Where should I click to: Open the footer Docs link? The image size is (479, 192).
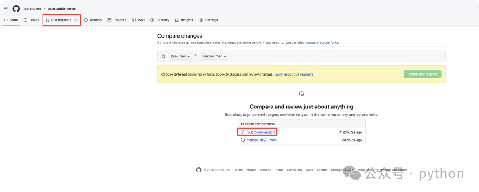(310, 170)
